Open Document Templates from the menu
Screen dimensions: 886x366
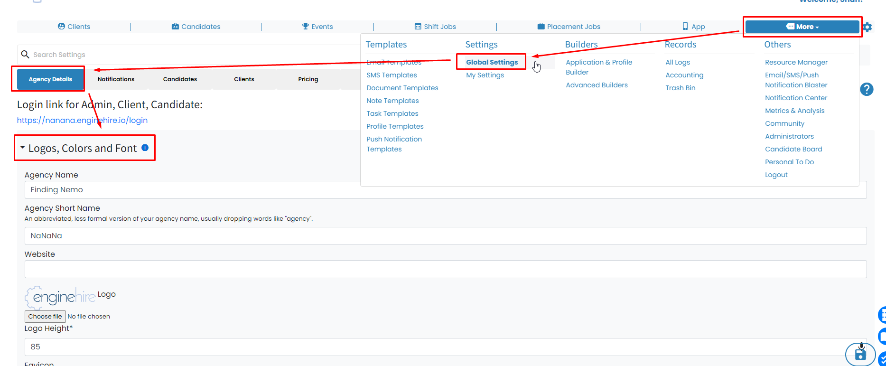(402, 88)
